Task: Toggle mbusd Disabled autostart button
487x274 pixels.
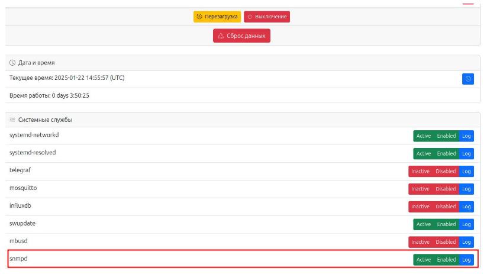Action: point(446,242)
